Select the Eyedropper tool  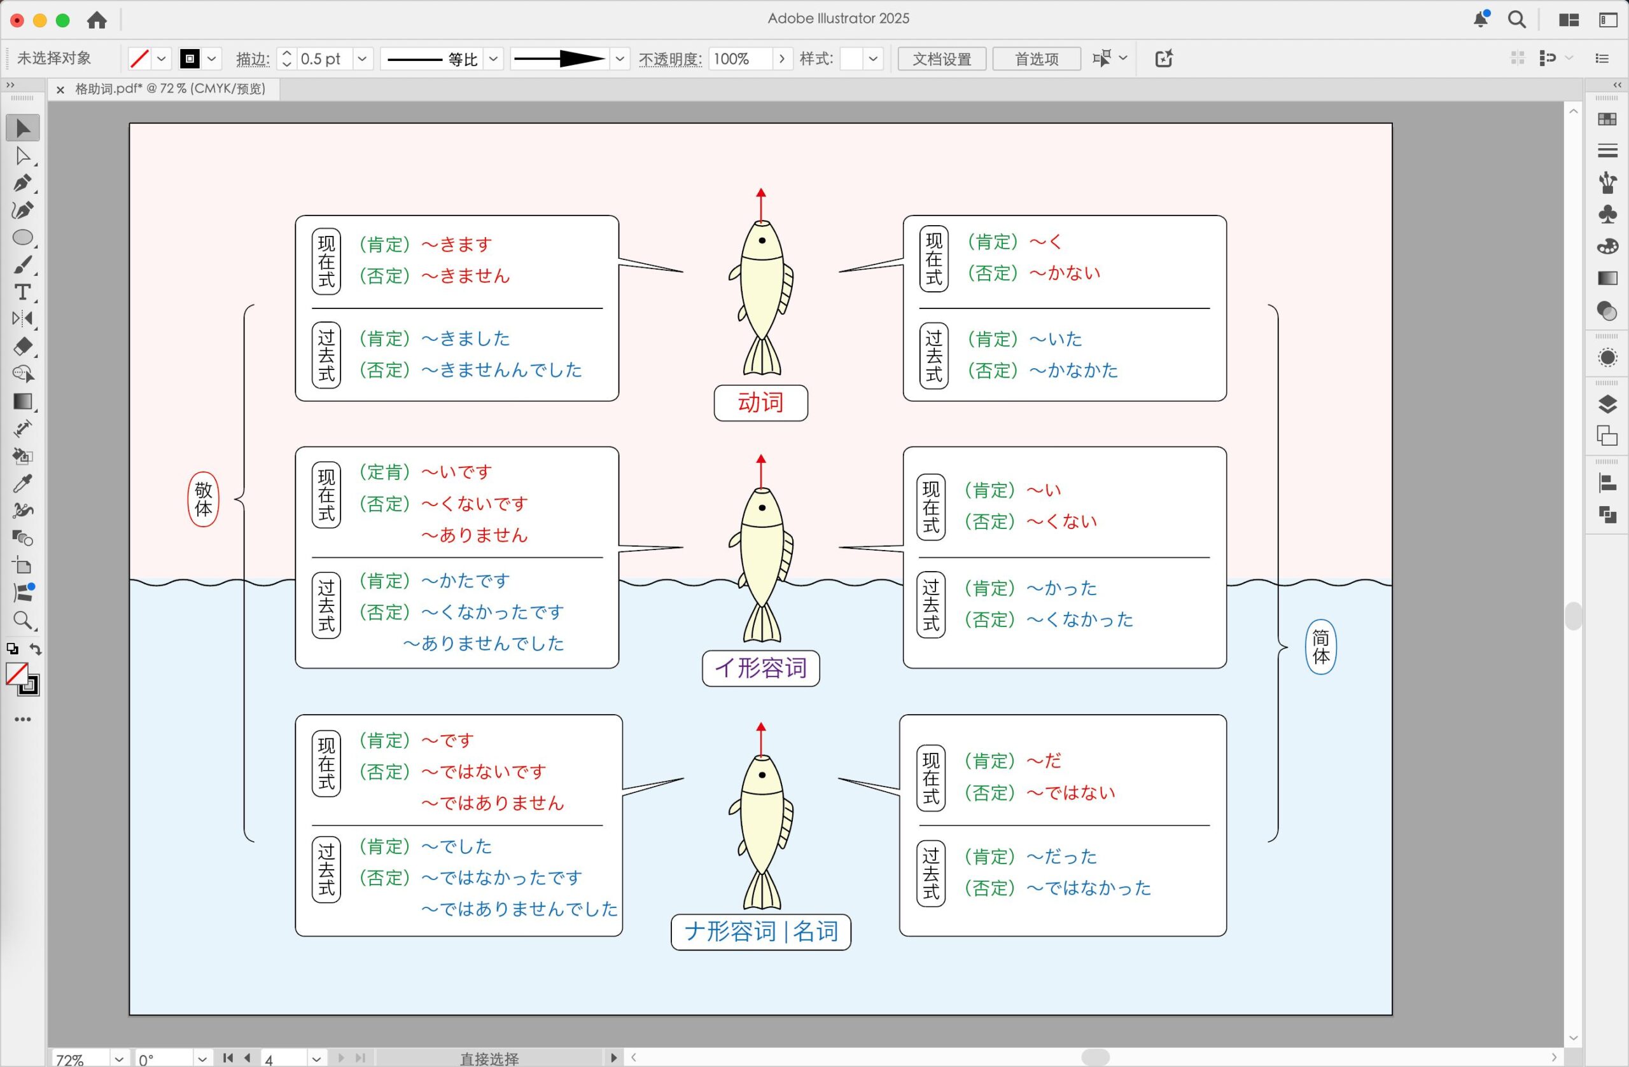coord(22,483)
